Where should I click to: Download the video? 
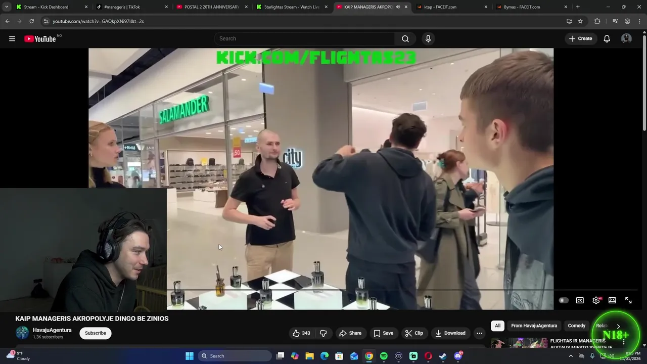[x=450, y=333]
